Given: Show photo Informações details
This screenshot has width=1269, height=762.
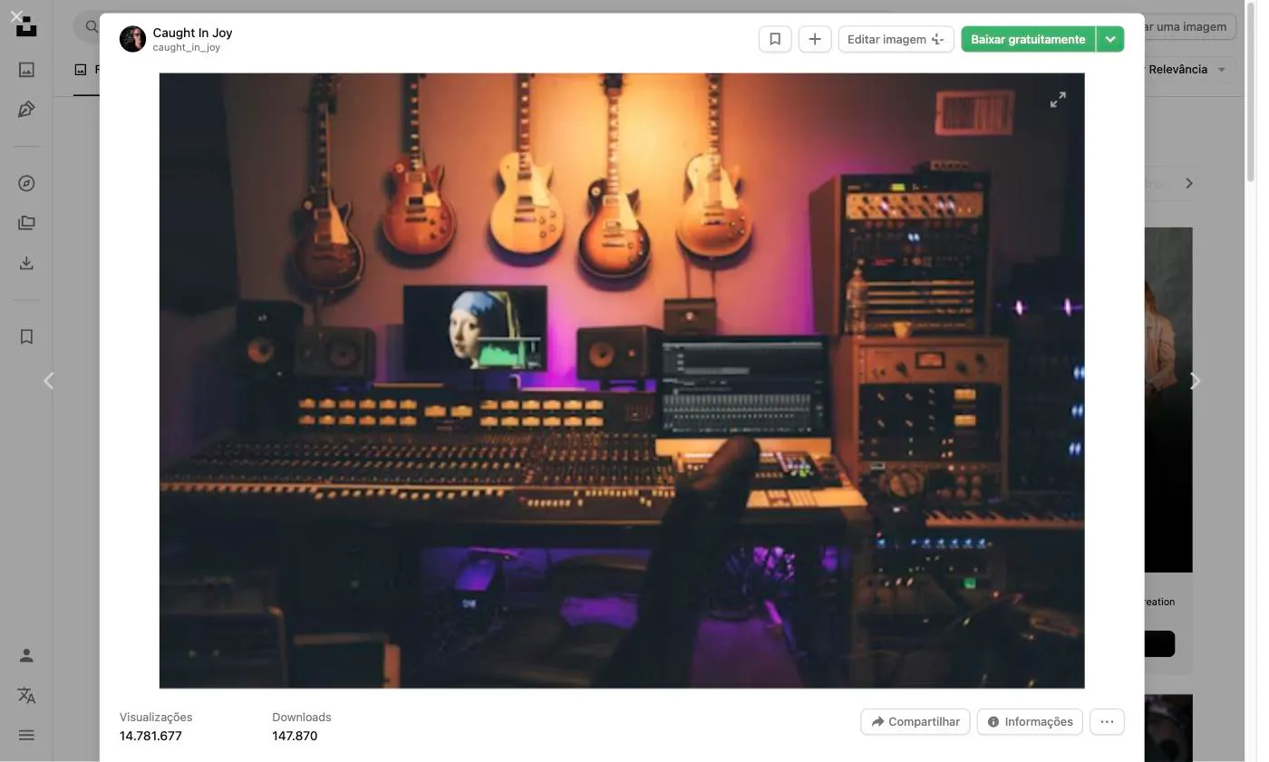Looking at the screenshot, I should coord(1030,721).
